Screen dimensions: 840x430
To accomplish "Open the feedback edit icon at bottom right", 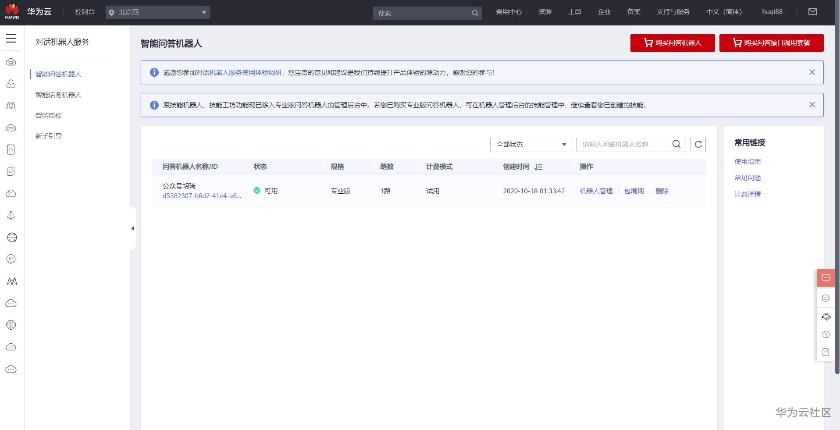I will point(826,352).
